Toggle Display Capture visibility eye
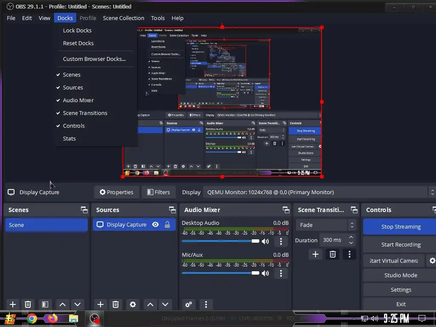Viewport: 436px width, 327px height. click(155, 224)
